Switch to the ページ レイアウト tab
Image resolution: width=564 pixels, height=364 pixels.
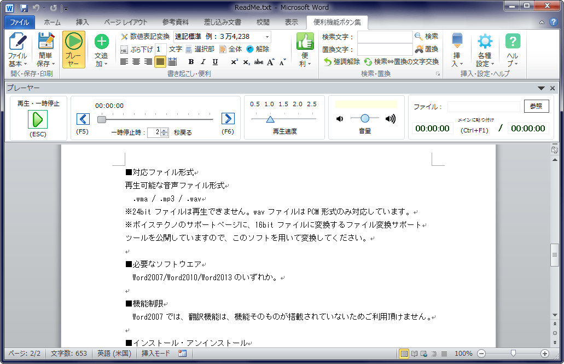click(126, 22)
